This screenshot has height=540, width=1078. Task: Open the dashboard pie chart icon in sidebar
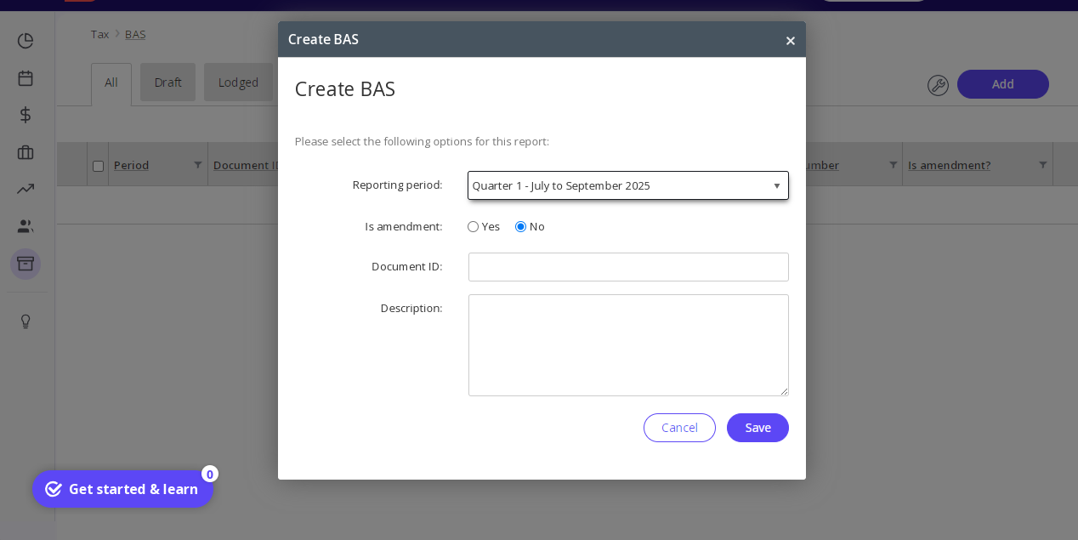coord(26,41)
